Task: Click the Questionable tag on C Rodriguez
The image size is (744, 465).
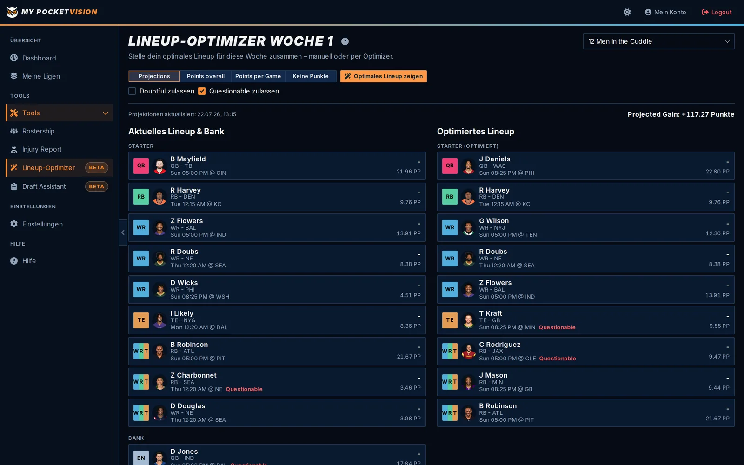Action: click(x=558, y=359)
